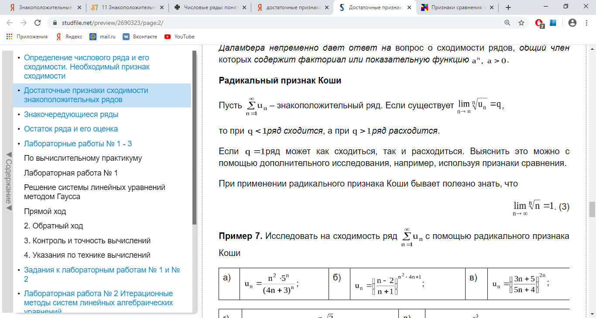
Task: Select 4. Указания по технике вычислений
Action: (87, 255)
